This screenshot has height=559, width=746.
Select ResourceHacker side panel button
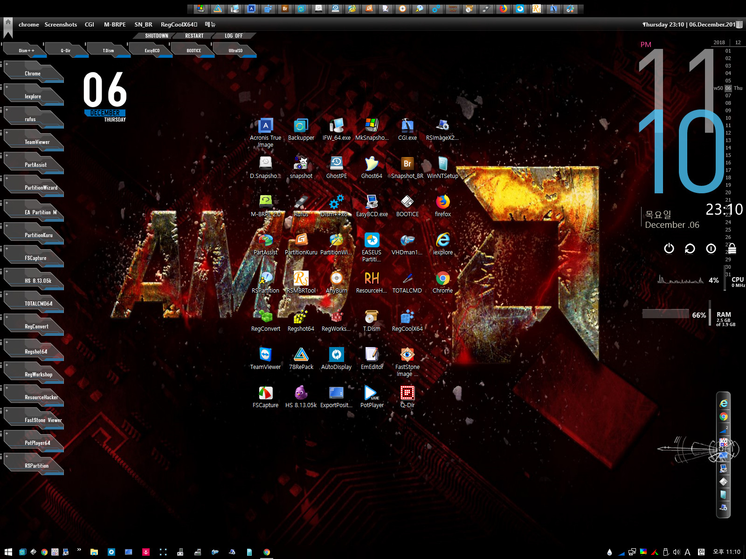[x=34, y=395]
